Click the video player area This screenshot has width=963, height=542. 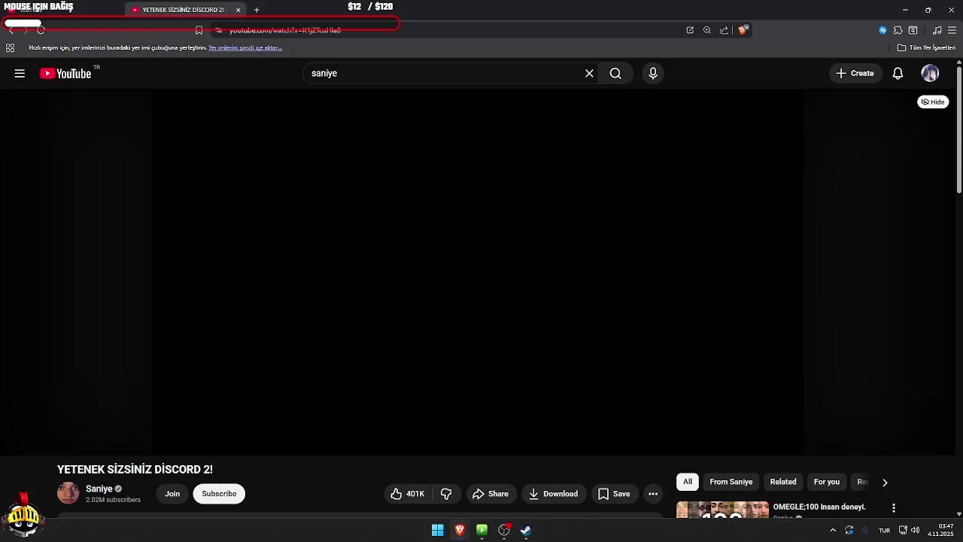point(478,272)
